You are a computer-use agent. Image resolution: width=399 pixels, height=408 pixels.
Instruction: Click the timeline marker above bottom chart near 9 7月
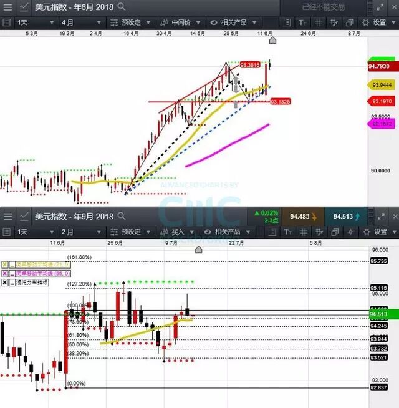click(199, 250)
